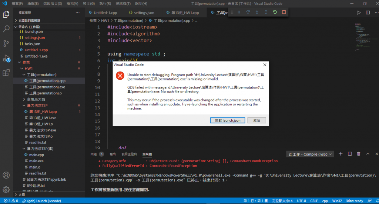
Task: Open 暴力法求TSP.exe in the tree
Action: click(50, 130)
